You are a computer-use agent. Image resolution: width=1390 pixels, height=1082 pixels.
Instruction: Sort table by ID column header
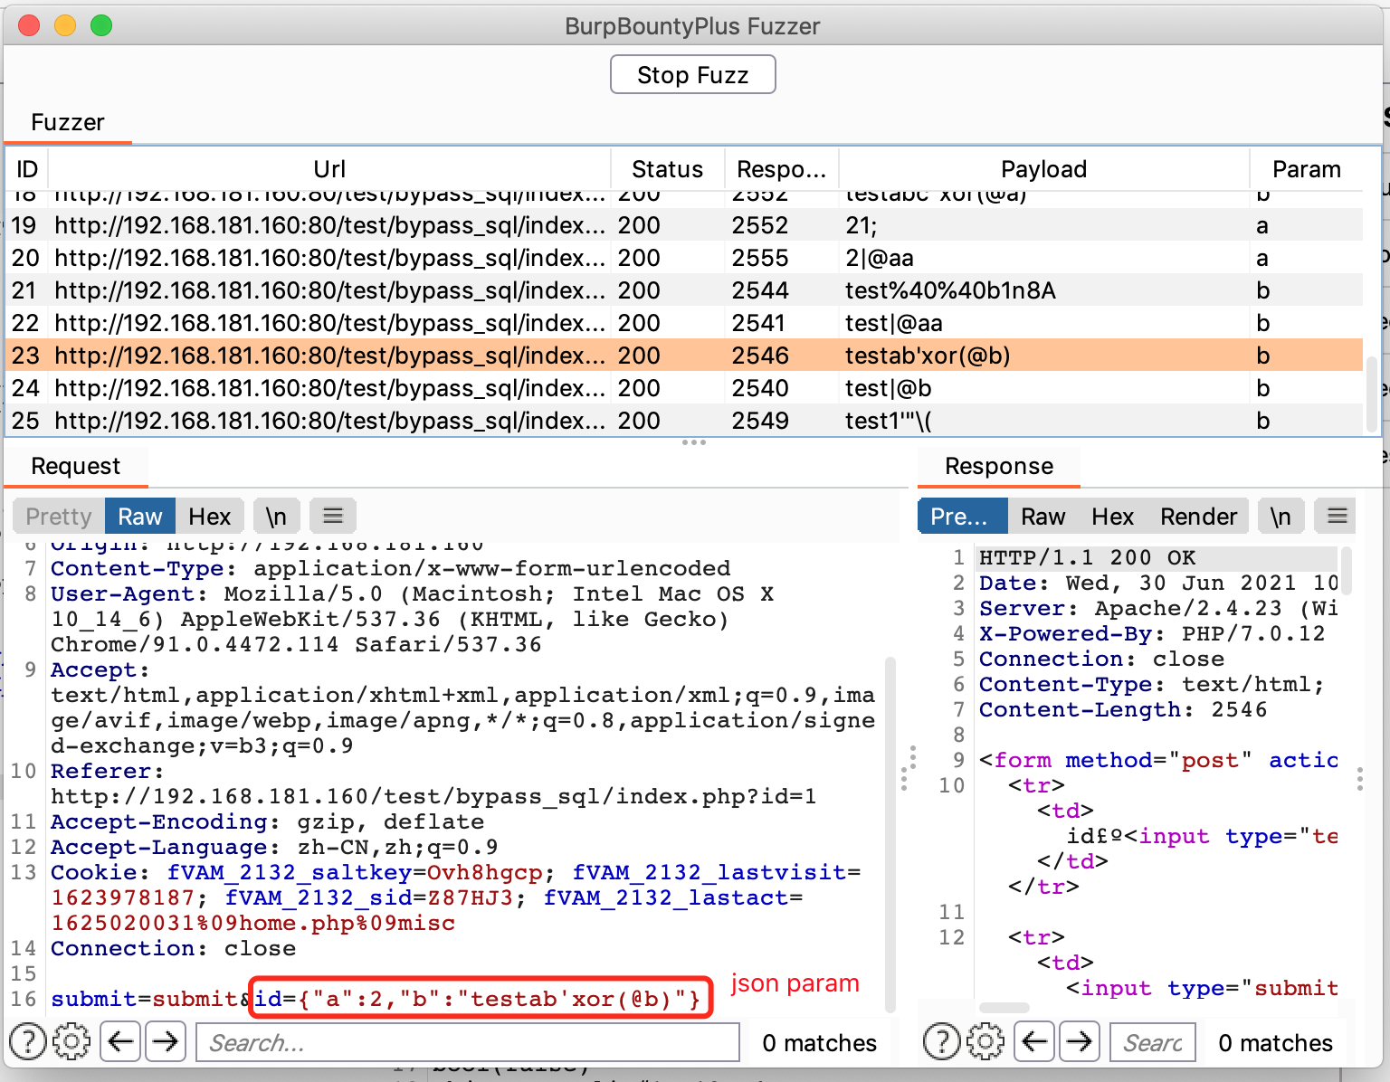(x=27, y=169)
